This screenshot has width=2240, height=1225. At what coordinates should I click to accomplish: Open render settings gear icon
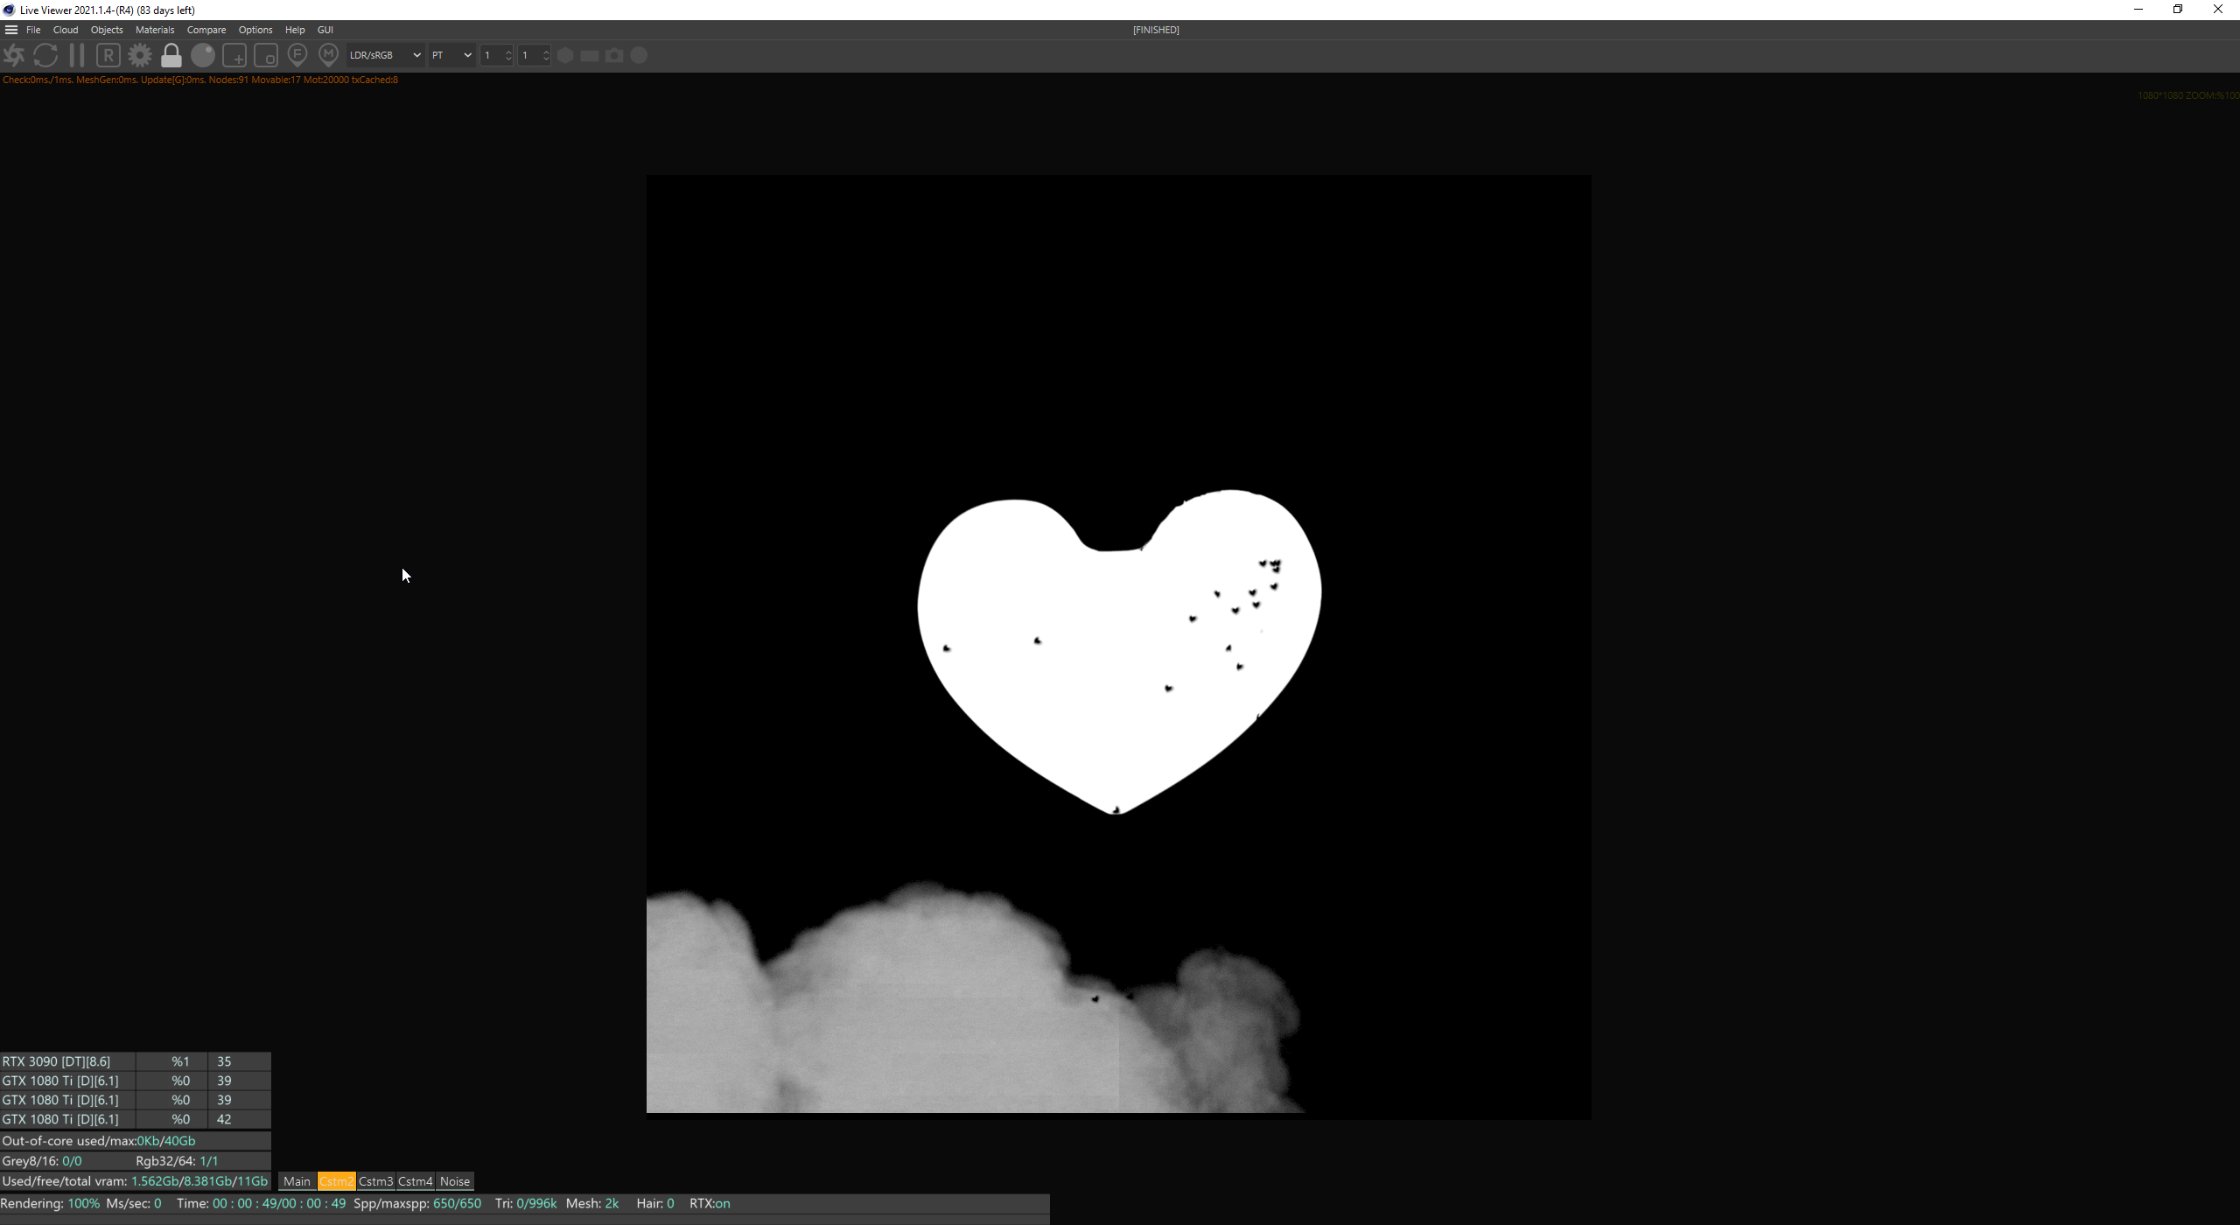click(x=140, y=56)
